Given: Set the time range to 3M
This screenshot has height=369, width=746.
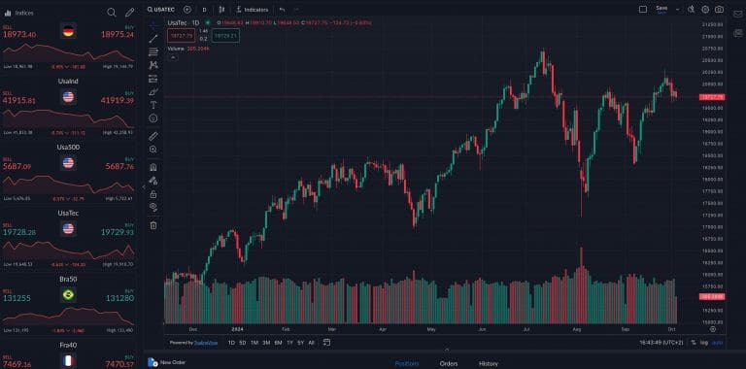Looking at the screenshot, I should coord(266,343).
